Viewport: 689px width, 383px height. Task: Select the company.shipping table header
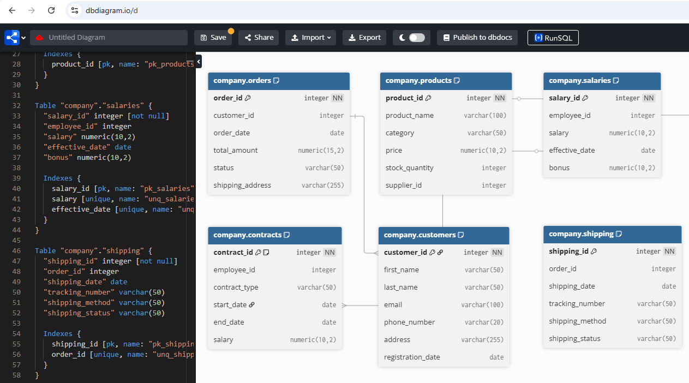click(613, 234)
